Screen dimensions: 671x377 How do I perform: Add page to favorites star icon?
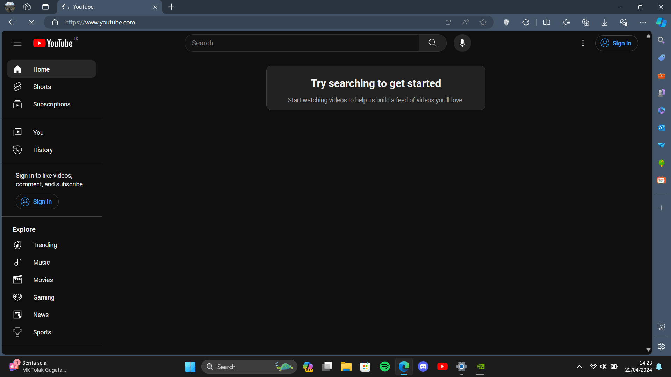[483, 22]
